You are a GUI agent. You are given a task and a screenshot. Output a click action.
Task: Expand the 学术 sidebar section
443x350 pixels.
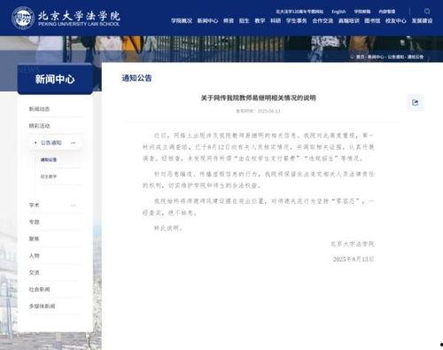(x=73, y=205)
